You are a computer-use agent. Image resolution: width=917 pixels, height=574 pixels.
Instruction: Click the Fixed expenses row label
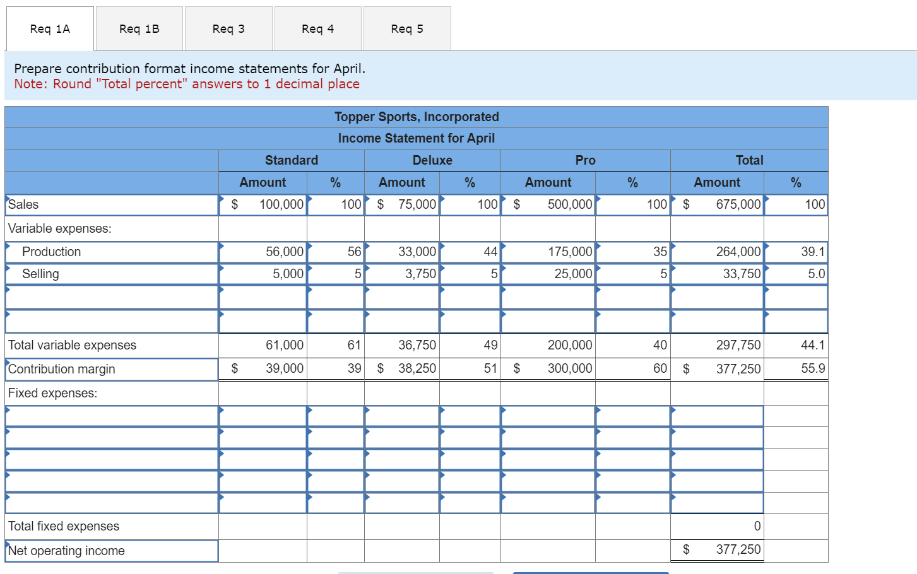tap(53, 394)
